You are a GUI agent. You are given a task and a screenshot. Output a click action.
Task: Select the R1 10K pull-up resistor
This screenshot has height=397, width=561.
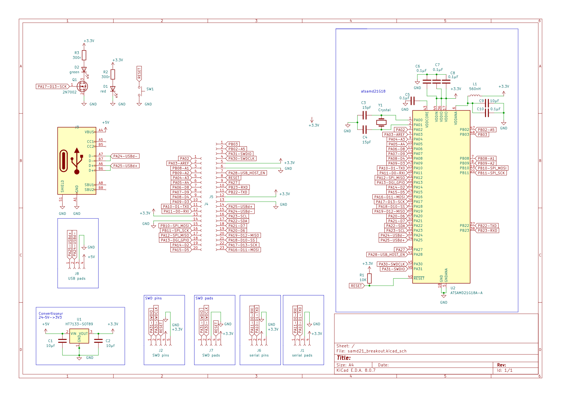pos(369,278)
